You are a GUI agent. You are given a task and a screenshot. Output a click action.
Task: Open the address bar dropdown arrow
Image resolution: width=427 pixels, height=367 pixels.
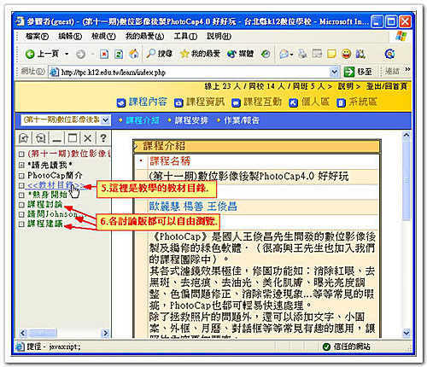click(x=334, y=72)
